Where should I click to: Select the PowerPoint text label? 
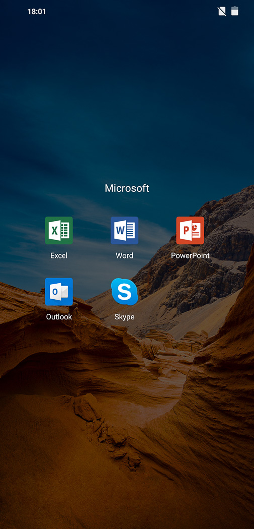coord(190,255)
